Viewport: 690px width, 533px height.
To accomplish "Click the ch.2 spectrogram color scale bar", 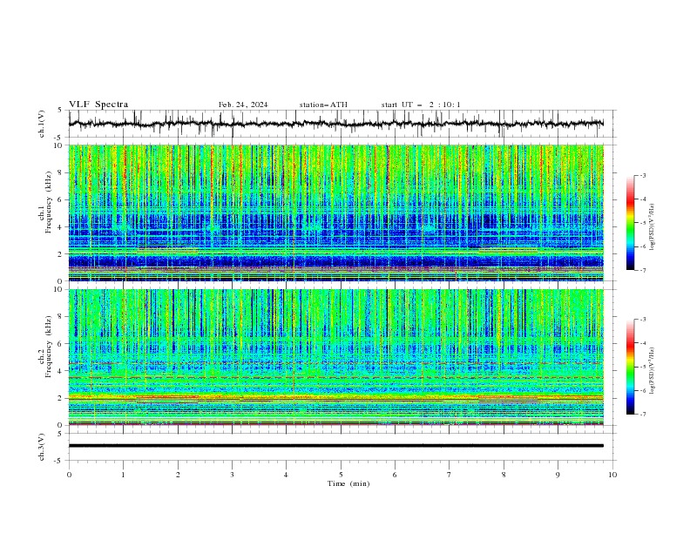I will (630, 367).
